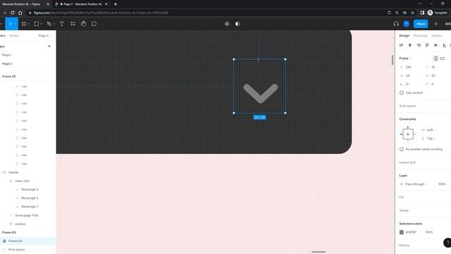
Task: Switch to the Design tab
Action: [x=404, y=36]
